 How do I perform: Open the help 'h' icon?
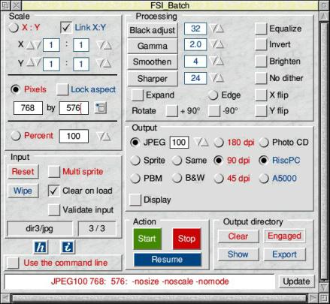coord(41,247)
